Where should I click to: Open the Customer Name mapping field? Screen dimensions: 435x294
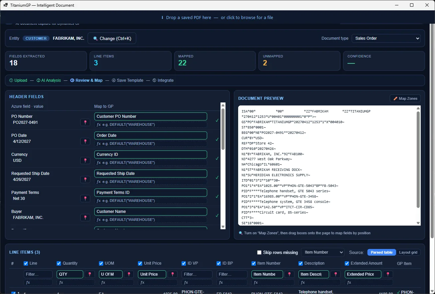click(x=151, y=212)
